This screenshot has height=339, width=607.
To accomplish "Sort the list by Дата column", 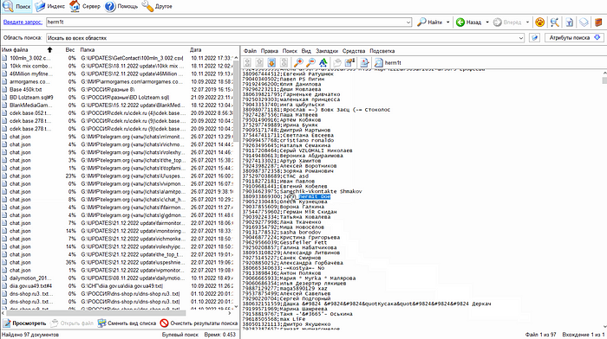I will (x=195, y=50).
